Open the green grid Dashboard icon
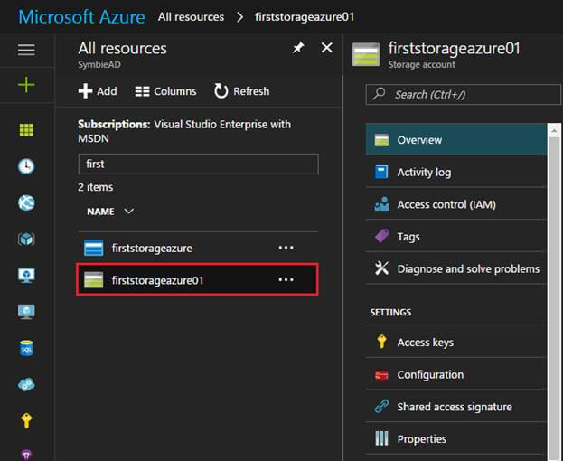Viewport: 563px width, 461px height. click(x=26, y=130)
